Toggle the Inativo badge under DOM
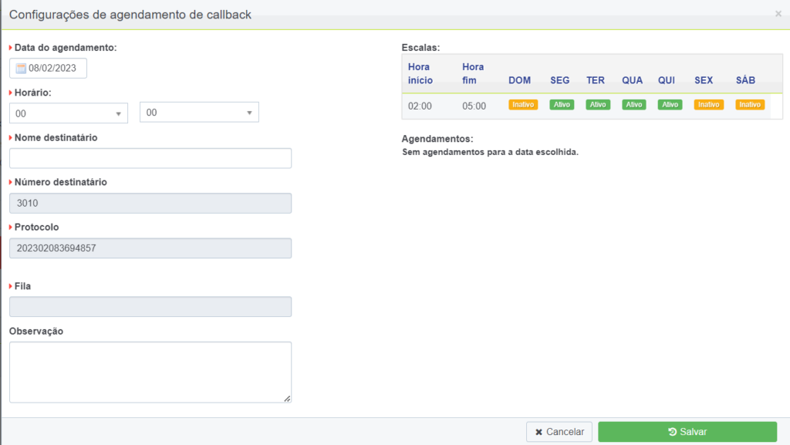The image size is (790, 445). [x=522, y=104]
